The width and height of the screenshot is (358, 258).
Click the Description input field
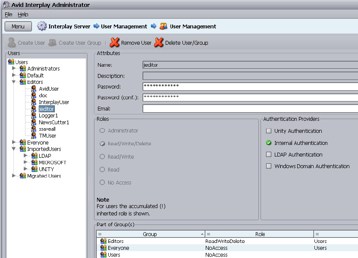pyautogui.click(x=250, y=76)
